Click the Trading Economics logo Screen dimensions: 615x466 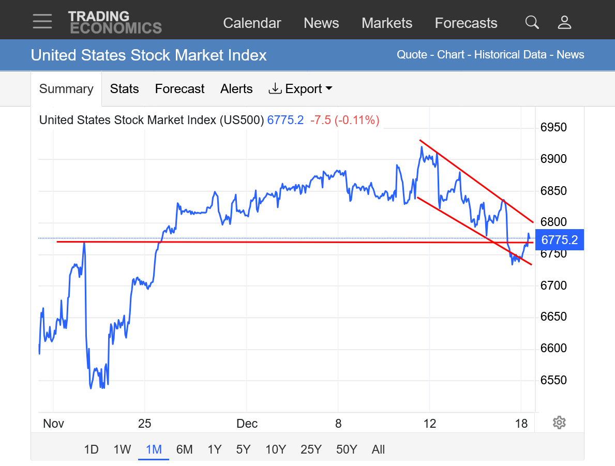(x=115, y=22)
